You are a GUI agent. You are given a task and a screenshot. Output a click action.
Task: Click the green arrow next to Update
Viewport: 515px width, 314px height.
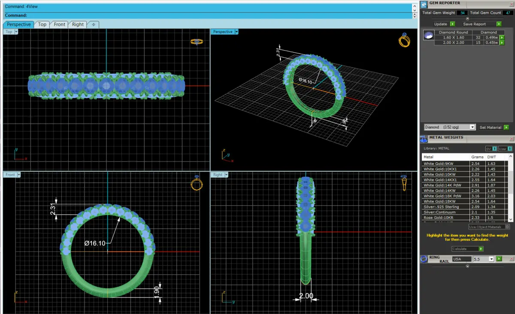(x=452, y=24)
